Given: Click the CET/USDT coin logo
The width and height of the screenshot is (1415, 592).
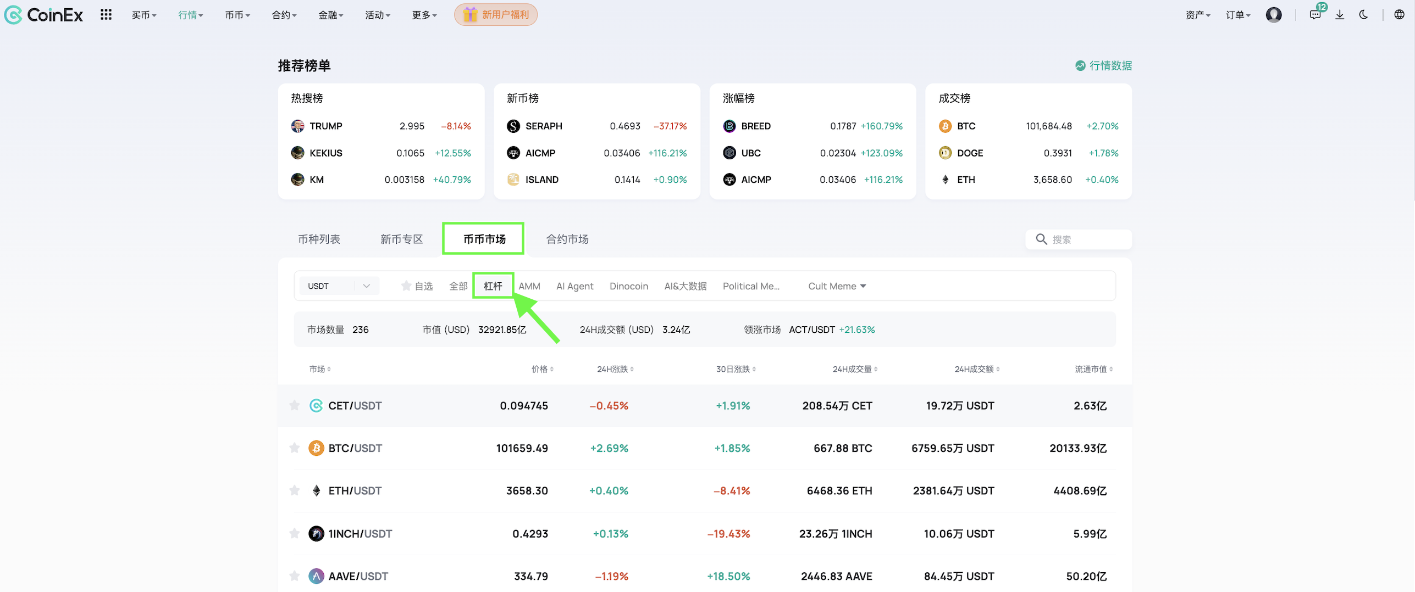Looking at the screenshot, I should tap(316, 406).
